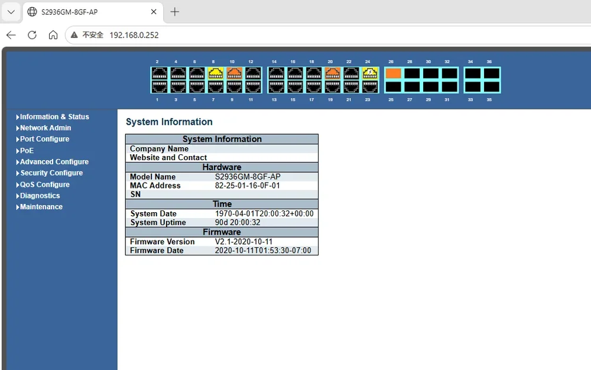This screenshot has height=370, width=591.
Task: Expand the Port Configure menu
Action: click(43, 139)
